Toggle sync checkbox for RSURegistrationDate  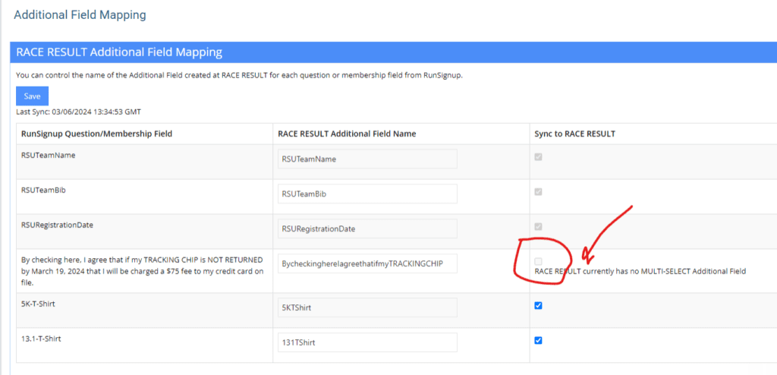click(x=538, y=226)
